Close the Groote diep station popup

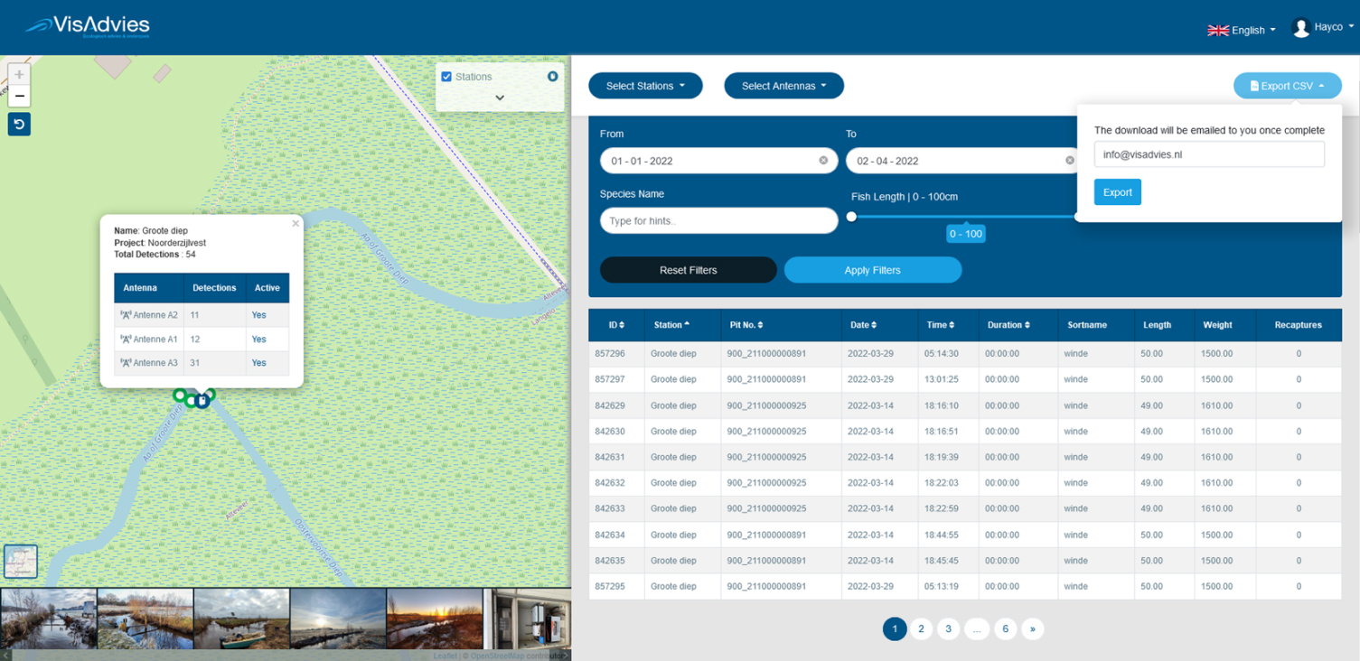click(x=295, y=223)
